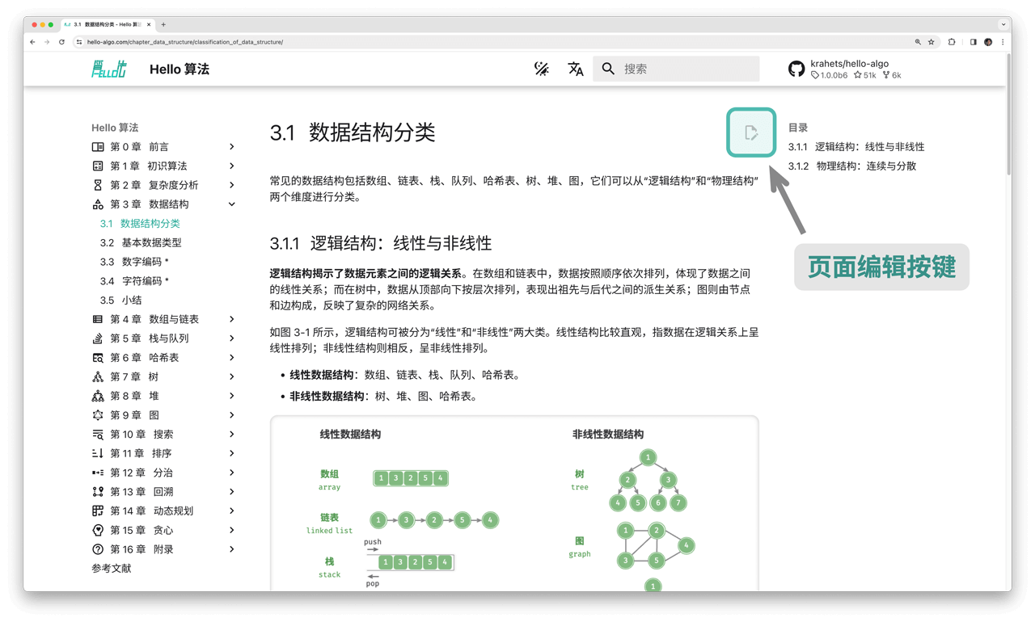Click the Hello 算法 sidebar header text
Screen dimensions: 1035x622
click(x=115, y=128)
